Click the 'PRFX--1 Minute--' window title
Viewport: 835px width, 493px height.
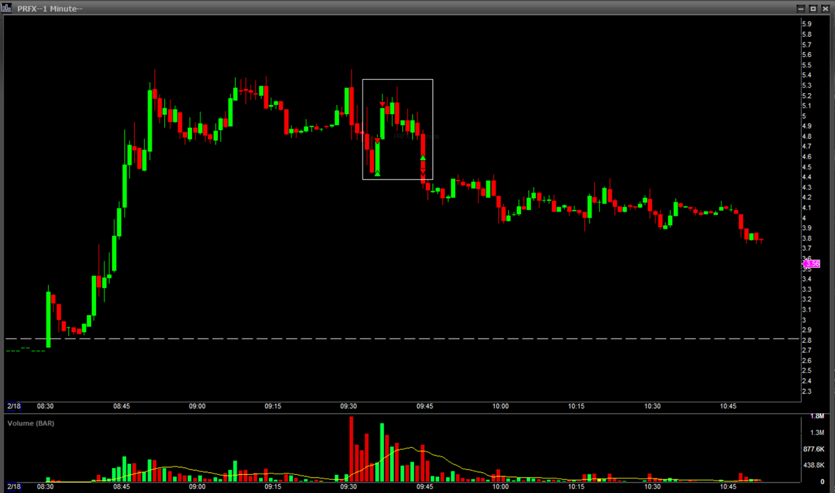pyautogui.click(x=51, y=8)
